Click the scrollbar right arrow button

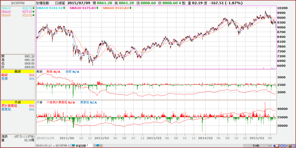270,146
